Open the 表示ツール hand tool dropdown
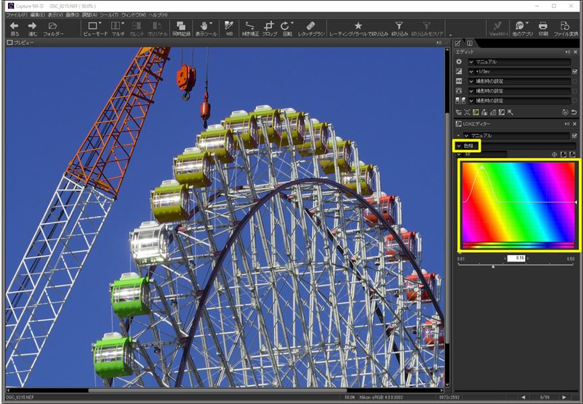The image size is (583, 404). (206, 28)
